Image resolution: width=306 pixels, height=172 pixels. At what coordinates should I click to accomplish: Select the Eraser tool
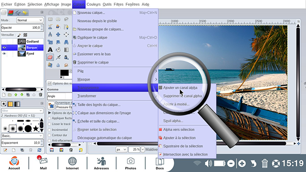coord(50,57)
